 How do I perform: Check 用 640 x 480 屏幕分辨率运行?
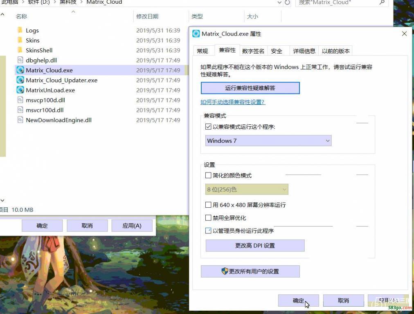tap(208, 205)
